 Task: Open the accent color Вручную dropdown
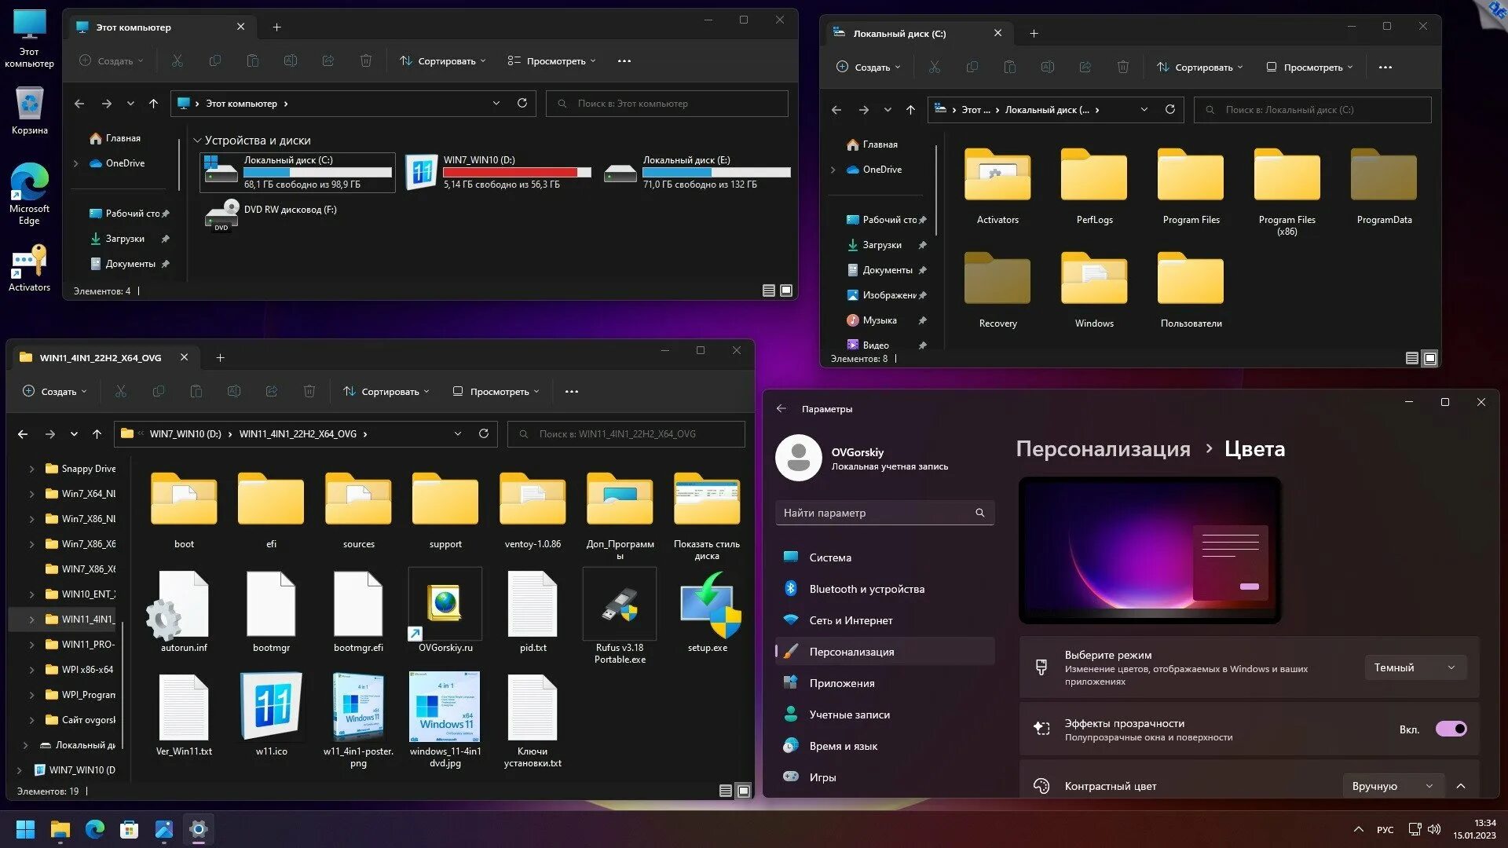(1393, 786)
